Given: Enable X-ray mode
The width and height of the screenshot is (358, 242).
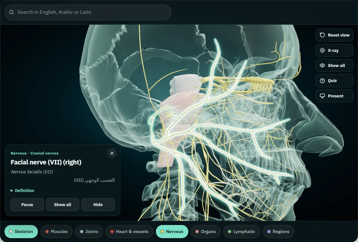Looking at the screenshot, I should pyautogui.click(x=334, y=50).
